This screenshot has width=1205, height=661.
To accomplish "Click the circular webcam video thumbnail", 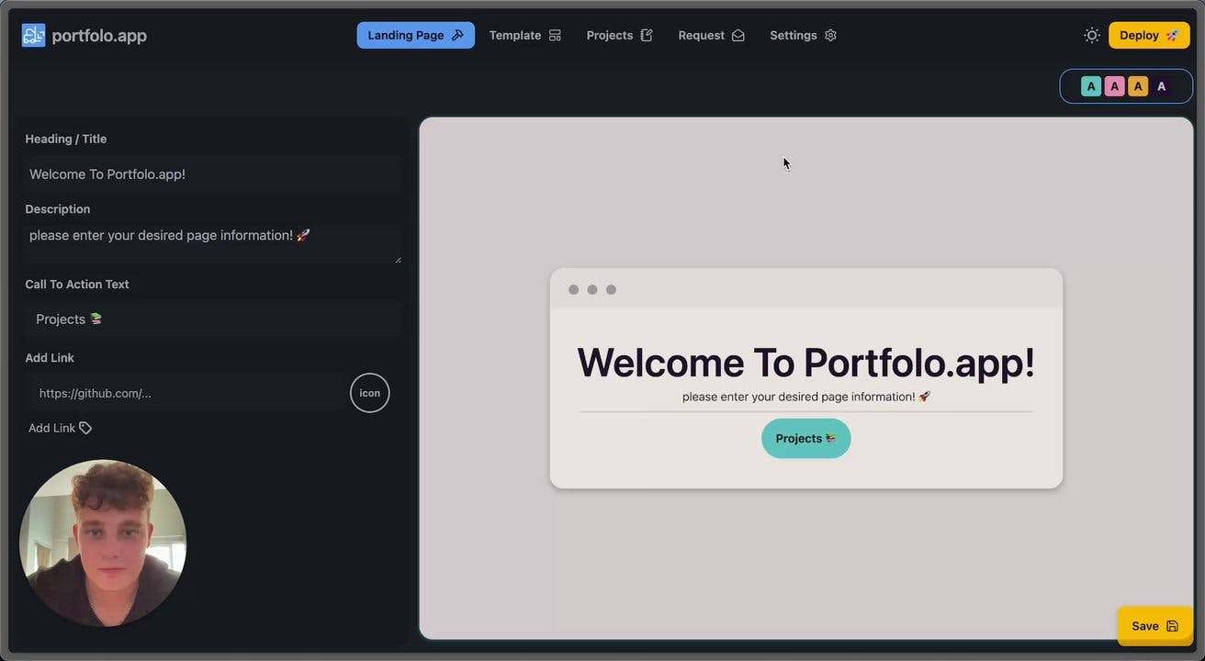I will tap(103, 543).
